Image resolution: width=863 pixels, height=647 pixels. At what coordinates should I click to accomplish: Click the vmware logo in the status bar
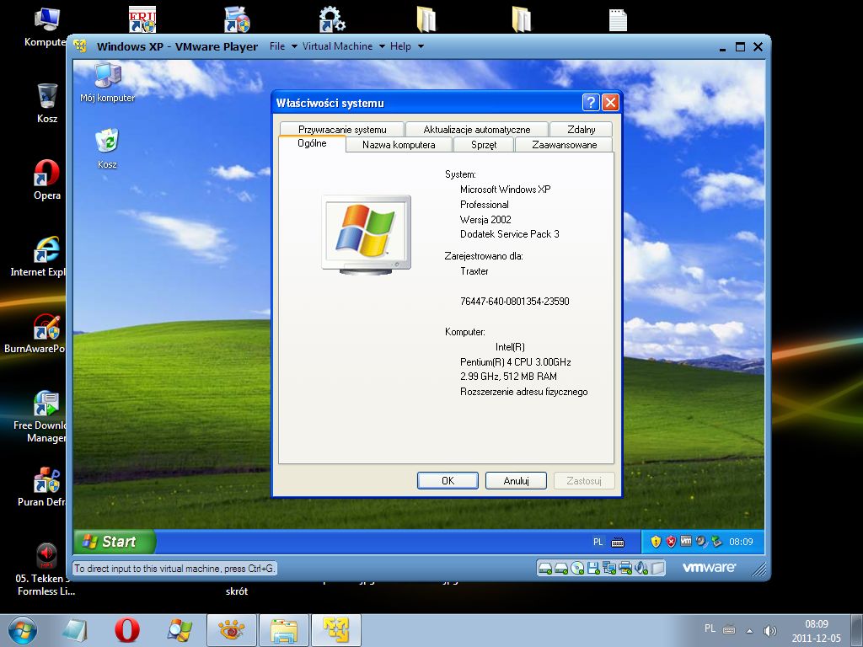pyautogui.click(x=709, y=567)
